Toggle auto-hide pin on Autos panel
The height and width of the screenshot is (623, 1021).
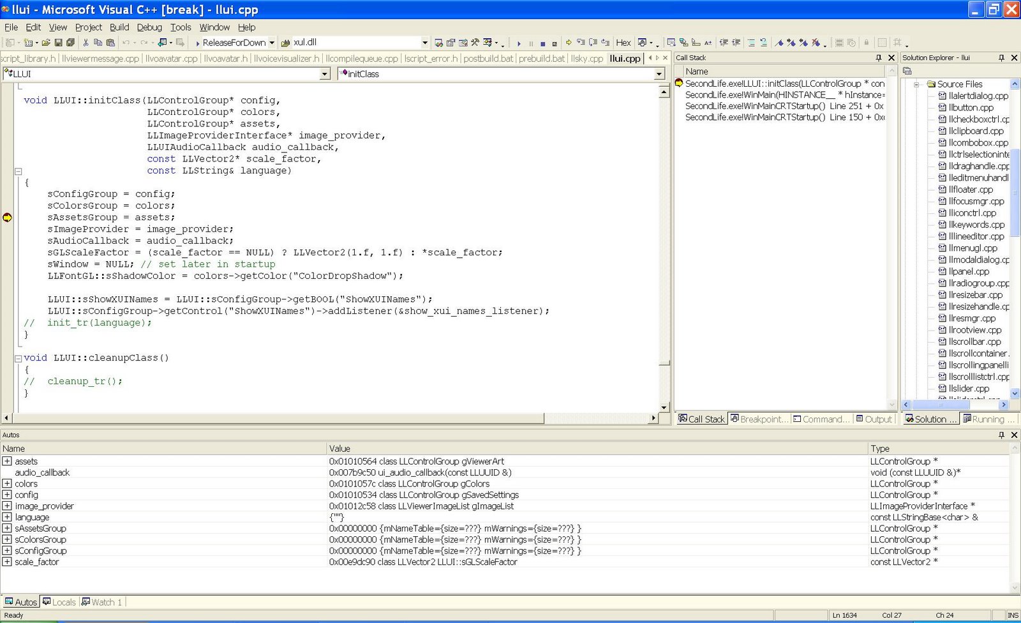coord(1001,435)
